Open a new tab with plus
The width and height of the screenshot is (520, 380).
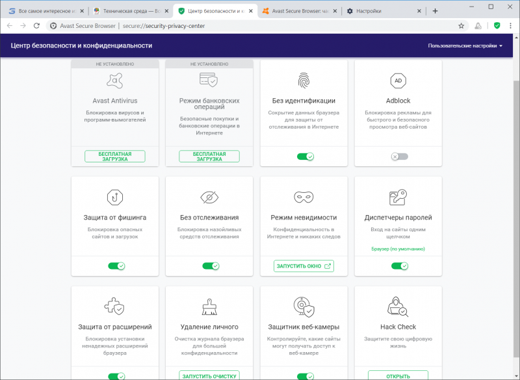click(x=435, y=11)
